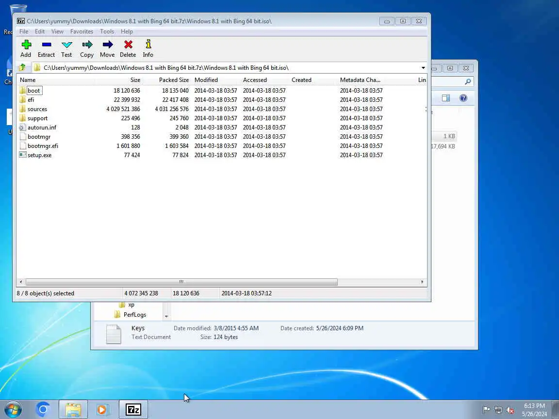The image size is (559, 419).
Task: Open Windows Media Player from the taskbar
Action: 102,409
